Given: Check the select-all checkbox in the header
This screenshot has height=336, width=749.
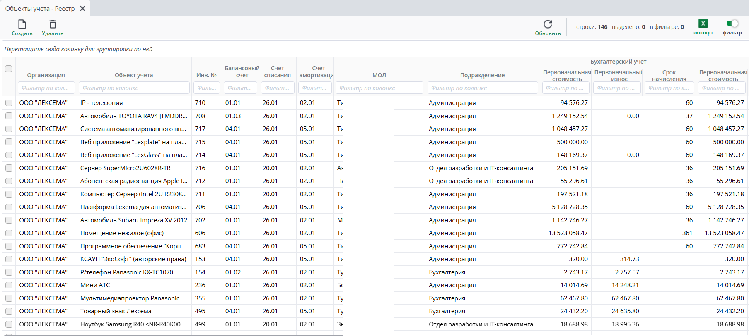Looking at the screenshot, I should [x=9, y=69].
